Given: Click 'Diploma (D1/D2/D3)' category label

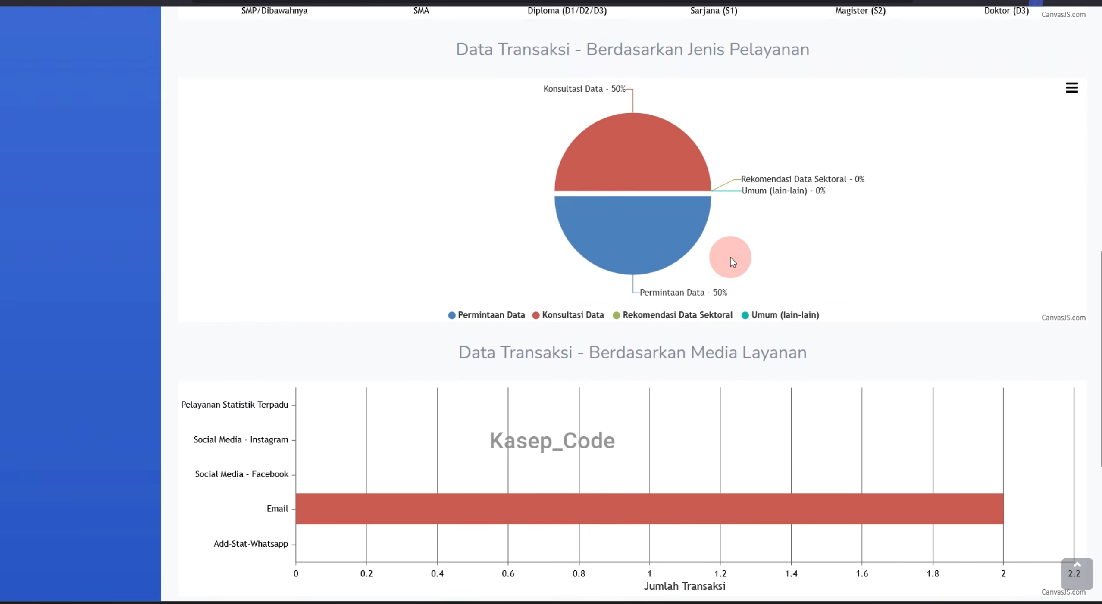Looking at the screenshot, I should click(x=567, y=11).
